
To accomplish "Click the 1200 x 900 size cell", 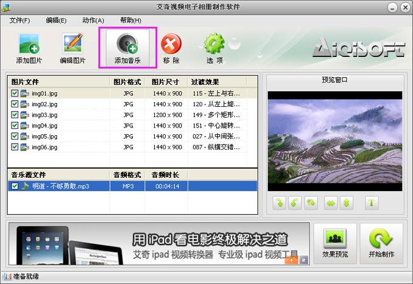I will (168, 115).
